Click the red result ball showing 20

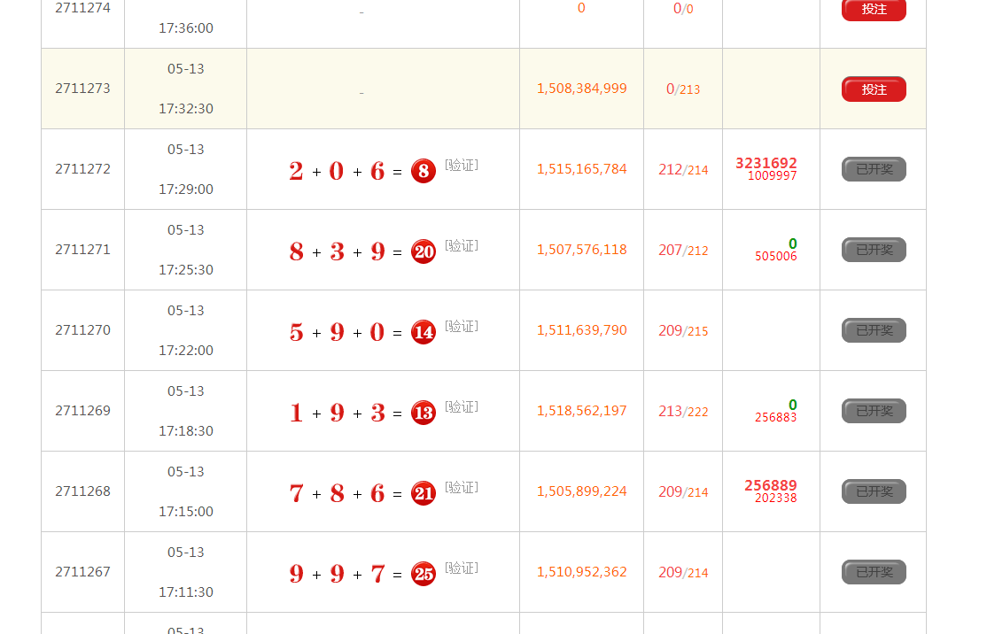424,251
